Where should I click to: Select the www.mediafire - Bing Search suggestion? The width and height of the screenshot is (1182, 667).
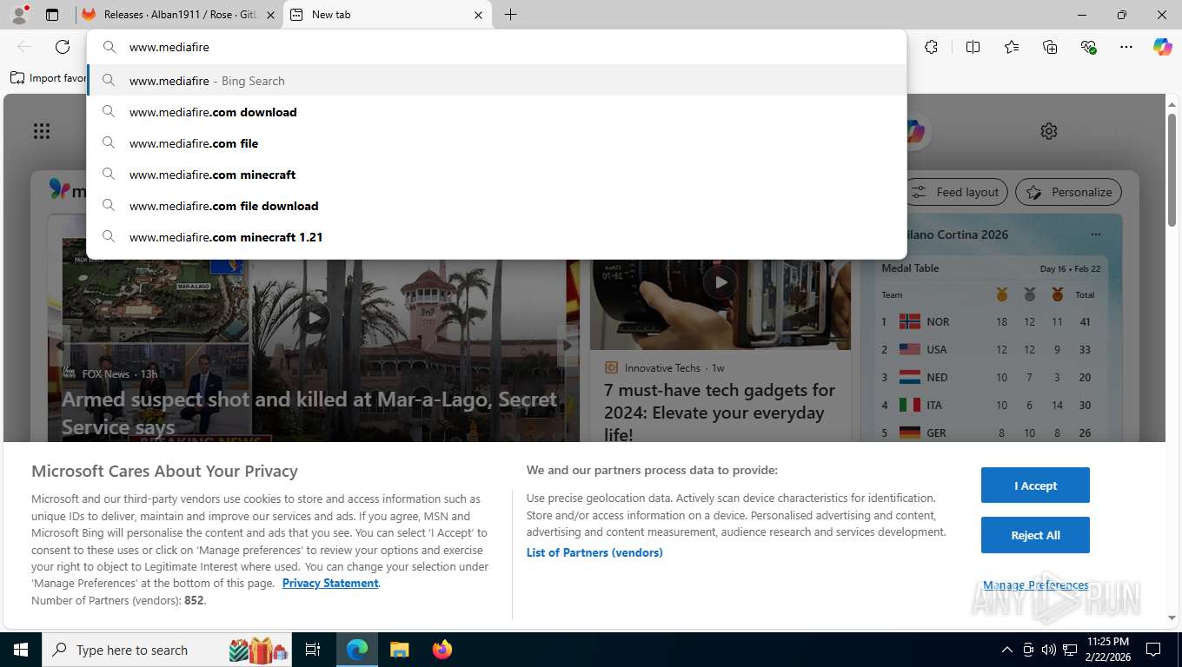(497, 81)
